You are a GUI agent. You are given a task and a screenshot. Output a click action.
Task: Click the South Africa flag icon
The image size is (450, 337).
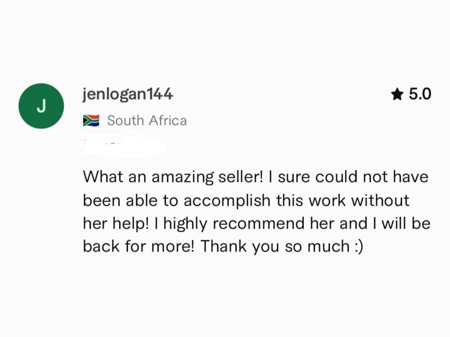pos(91,121)
